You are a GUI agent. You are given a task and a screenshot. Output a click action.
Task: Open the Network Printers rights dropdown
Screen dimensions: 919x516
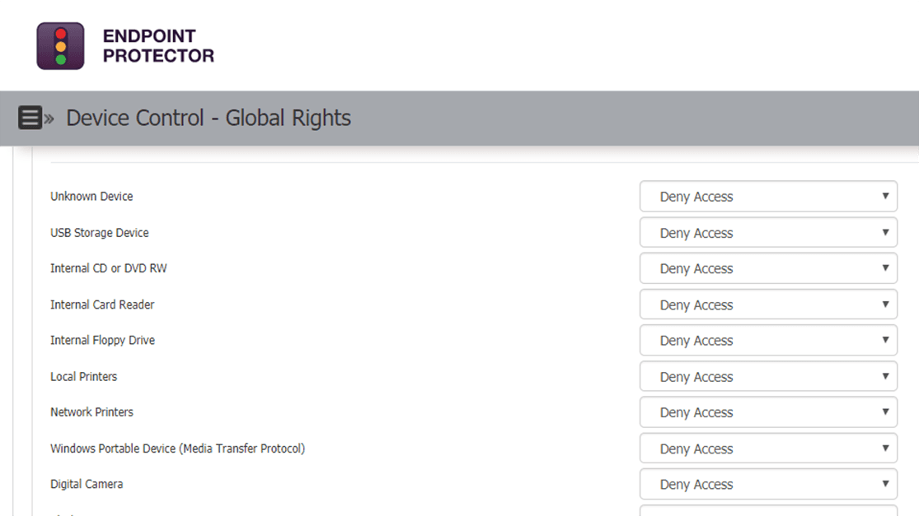(768, 412)
